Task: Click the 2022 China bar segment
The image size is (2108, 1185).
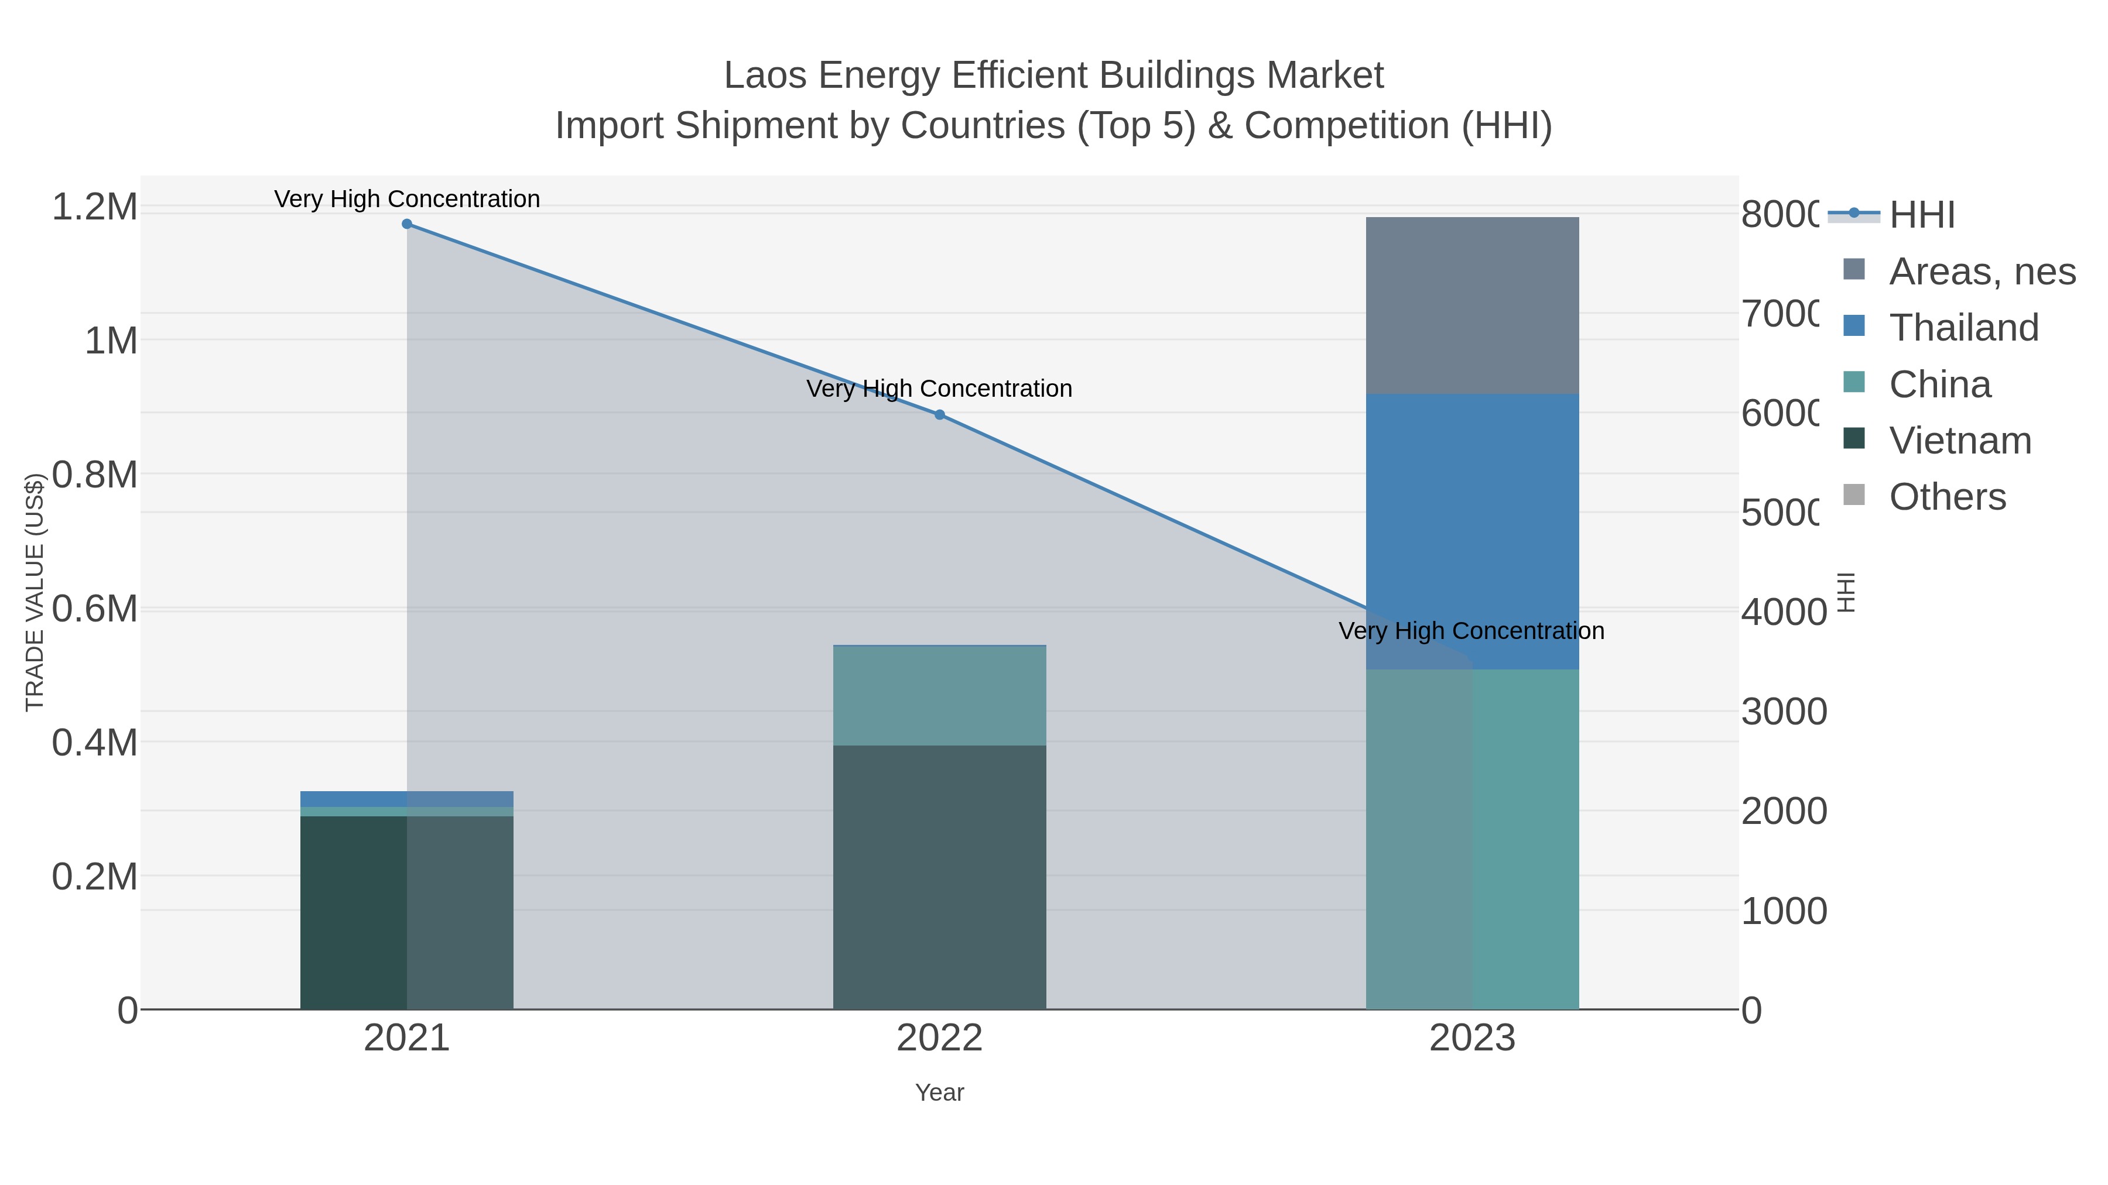Action: click(939, 696)
